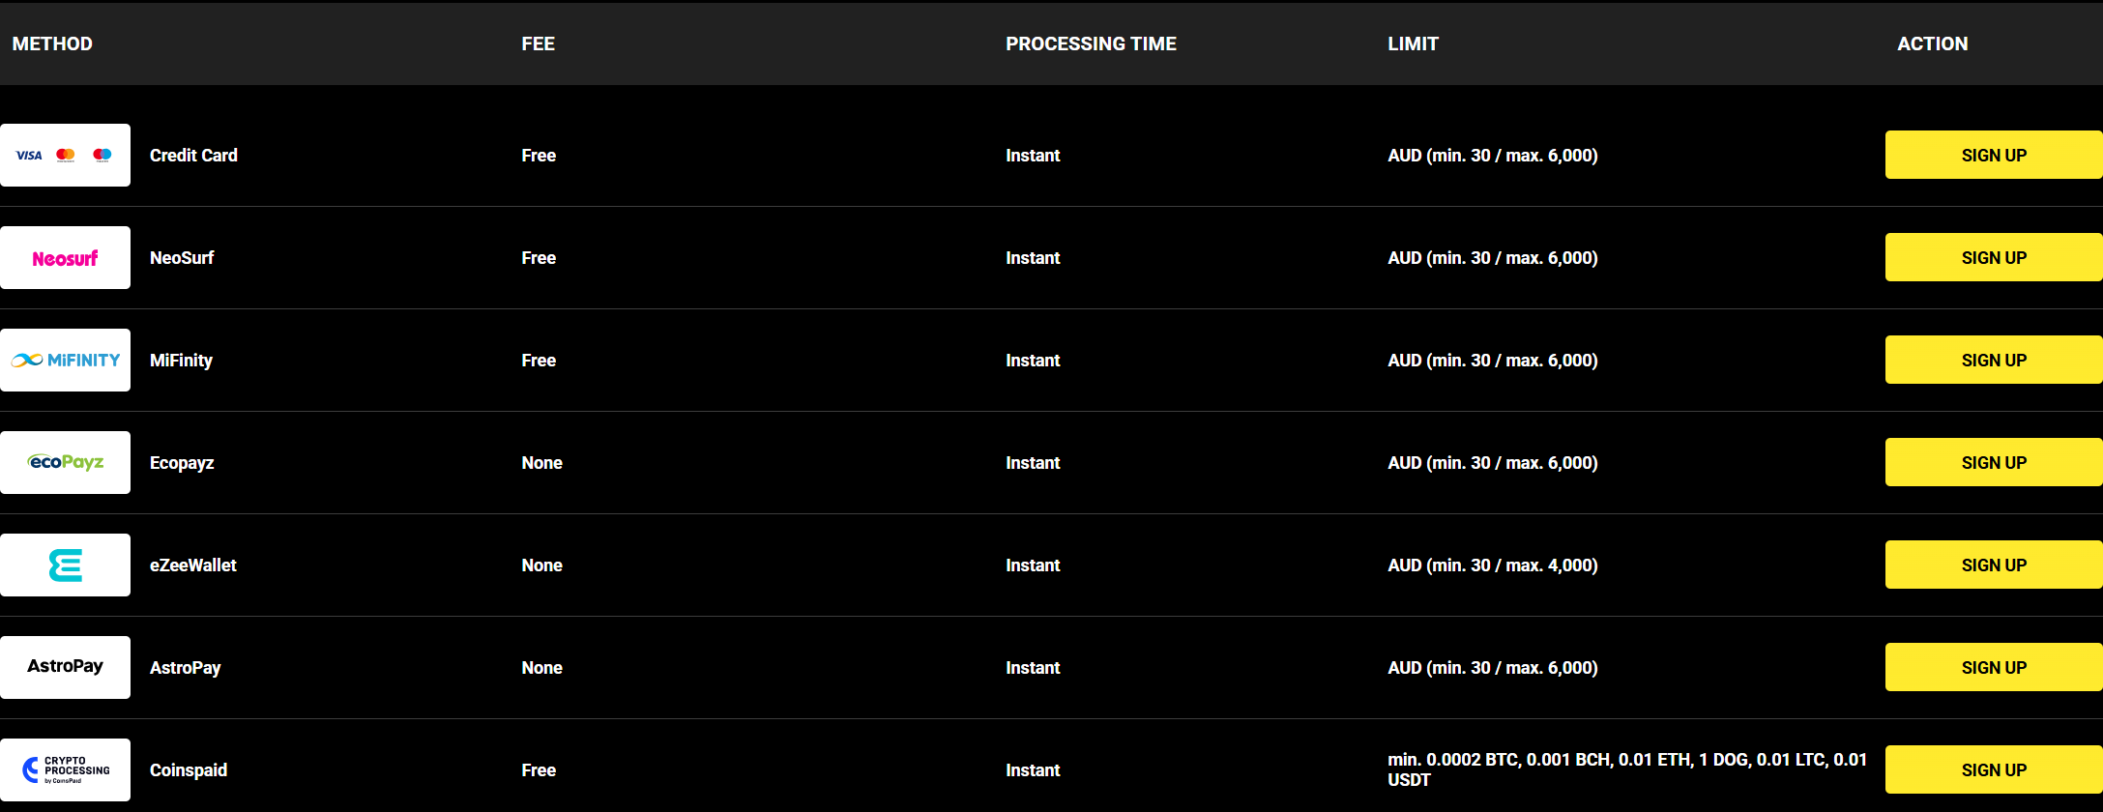Click the ecoPayz logo tile
Image resolution: width=2103 pixels, height=812 pixels.
click(x=65, y=462)
